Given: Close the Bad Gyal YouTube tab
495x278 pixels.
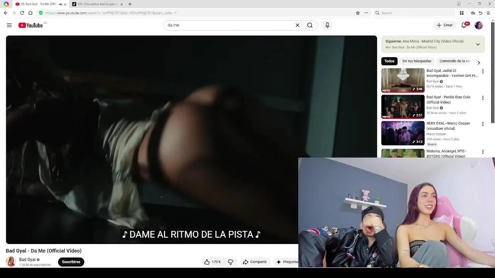Looking at the screenshot, I should [x=65, y=4].
